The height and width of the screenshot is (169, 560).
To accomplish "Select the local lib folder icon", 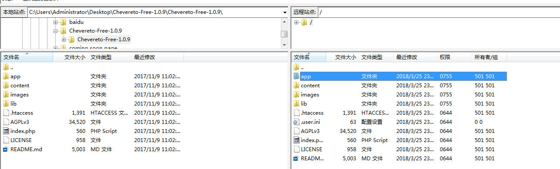I will click(6, 103).
